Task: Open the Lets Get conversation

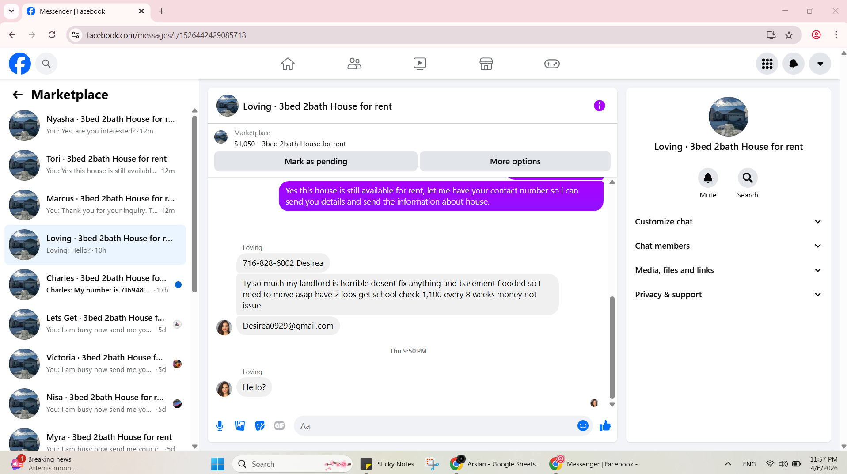Action: pyautogui.click(x=95, y=324)
